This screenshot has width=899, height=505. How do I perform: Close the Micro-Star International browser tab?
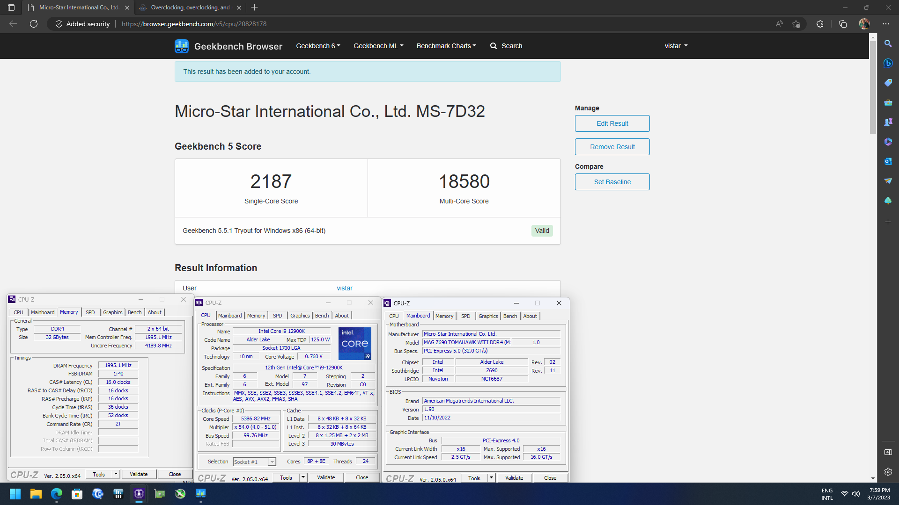(127, 7)
